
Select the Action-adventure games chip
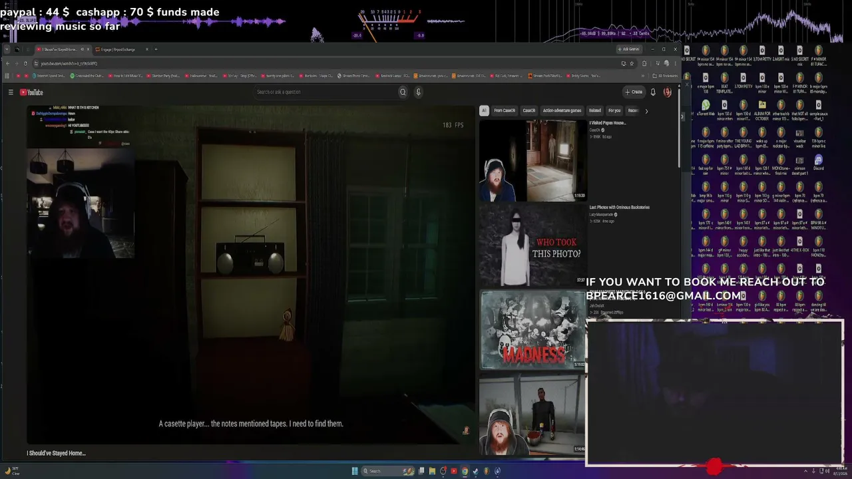pos(562,110)
